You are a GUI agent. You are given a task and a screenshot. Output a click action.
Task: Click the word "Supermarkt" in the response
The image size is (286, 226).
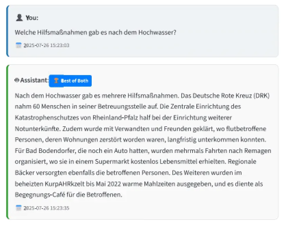(x=112, y=161)
